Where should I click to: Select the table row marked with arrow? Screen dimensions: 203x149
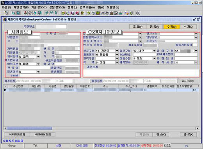coord(101,90)
